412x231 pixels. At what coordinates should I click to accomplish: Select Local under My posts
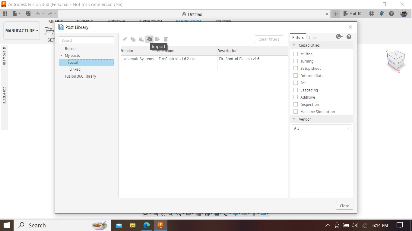pyautogui.click(x=86, y=62)
